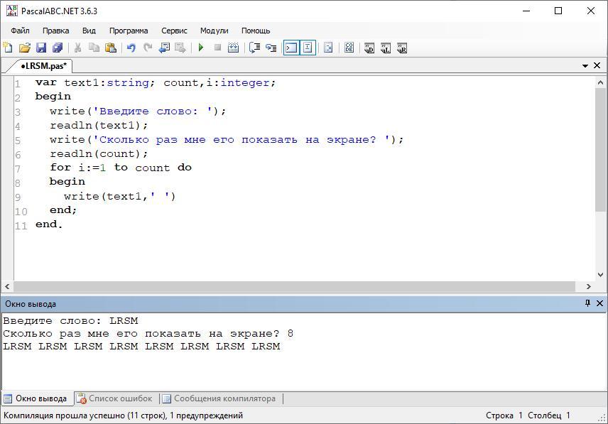Step over during debugging
This screenshot has width=608, height=424.
click(x=254, y=48)
